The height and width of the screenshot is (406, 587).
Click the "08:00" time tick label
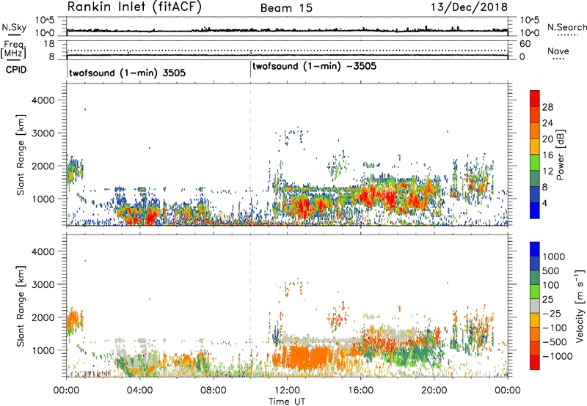pyautogui.click(x=214, y=391)
